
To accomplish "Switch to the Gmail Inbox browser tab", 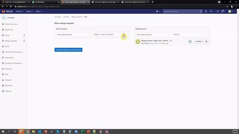I will pos(15,2).
